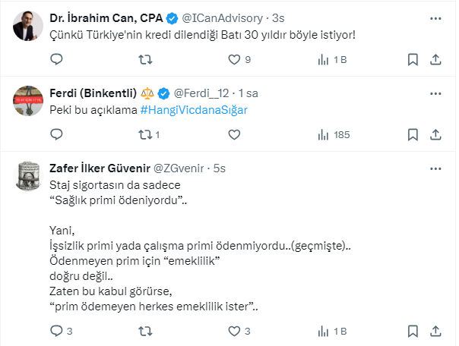The width and height of the screenshot is (459, 346).
Task: Reply to Dr. İbrahim Can's tweet
Action: (x=56, y=58)
